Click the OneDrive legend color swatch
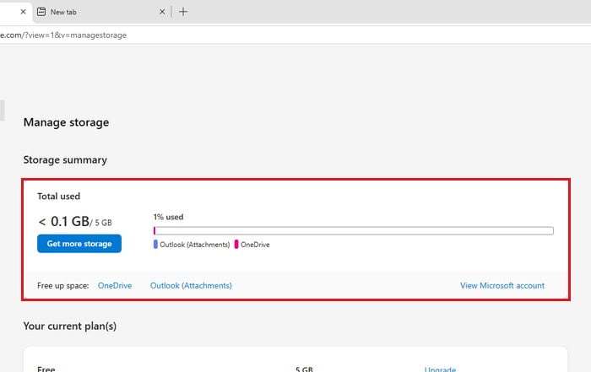The height and width of the screenshot is (372, 591). pos(236,245)
